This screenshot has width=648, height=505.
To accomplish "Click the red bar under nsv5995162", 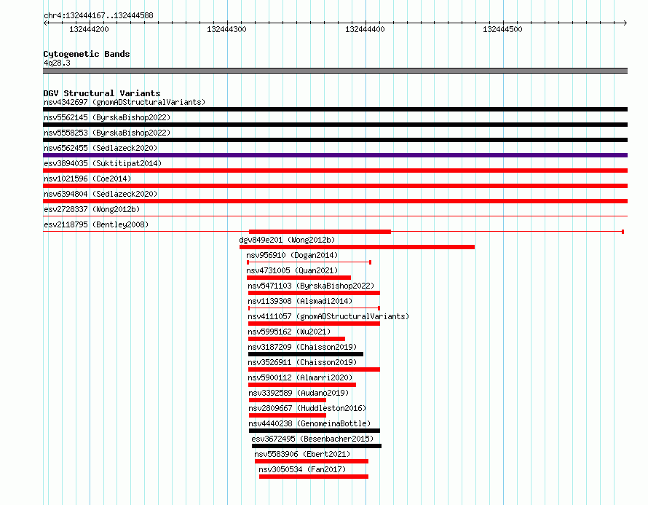I will coord(297,339).
